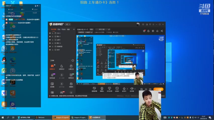Select the first orange scene tab

click(x=53, y=29)
